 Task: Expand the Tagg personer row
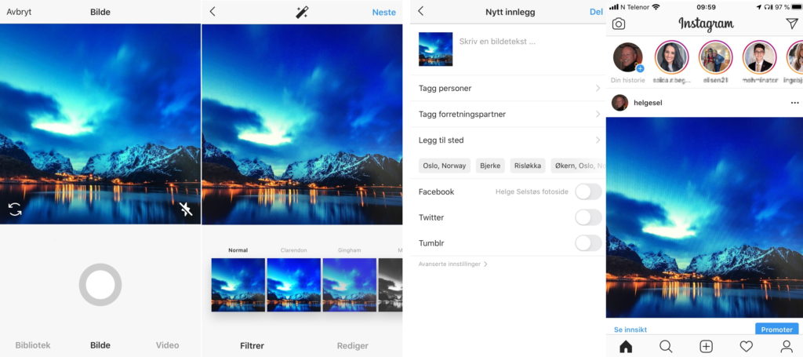508,89
